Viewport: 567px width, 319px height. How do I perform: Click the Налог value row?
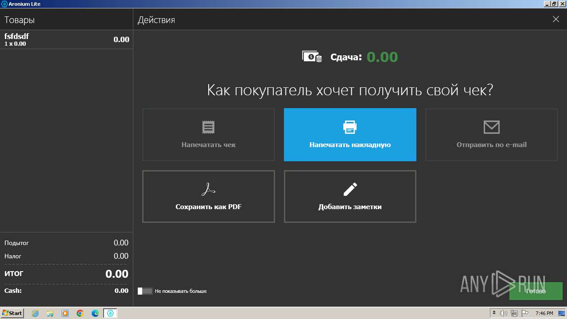66,256
